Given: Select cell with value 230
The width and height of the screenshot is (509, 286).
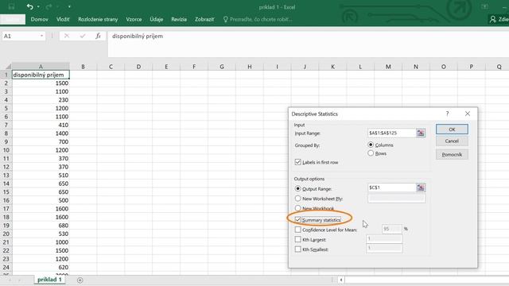Looking at the screenshot, I should pyautogui.click(x=41, y=100).
